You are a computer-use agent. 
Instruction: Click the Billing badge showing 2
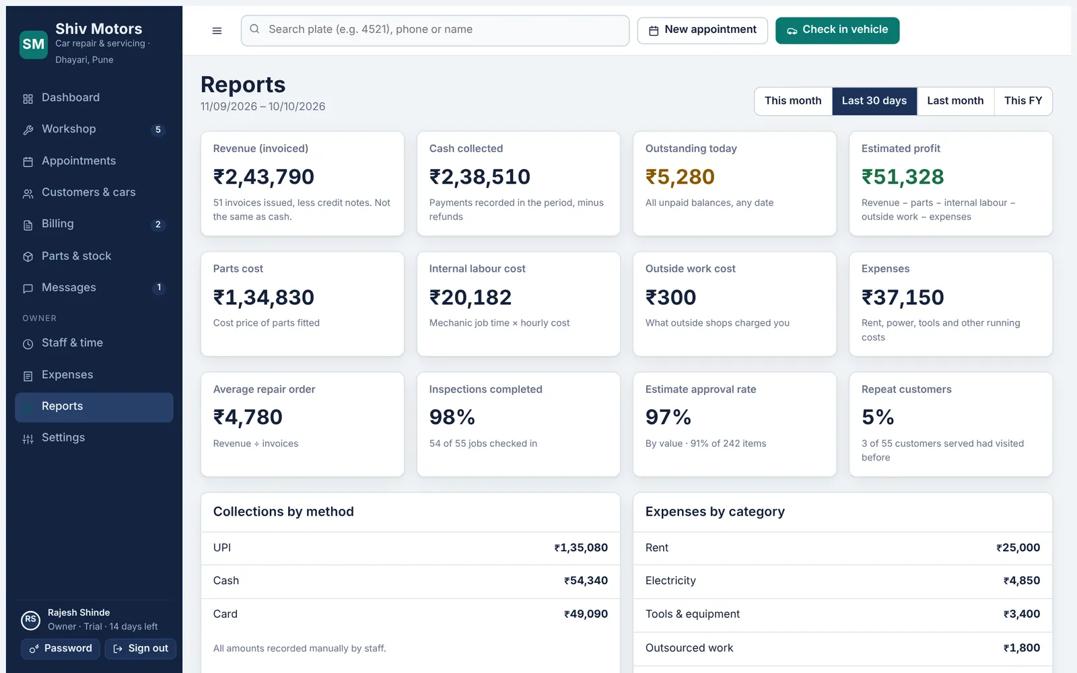click(158, 225)
